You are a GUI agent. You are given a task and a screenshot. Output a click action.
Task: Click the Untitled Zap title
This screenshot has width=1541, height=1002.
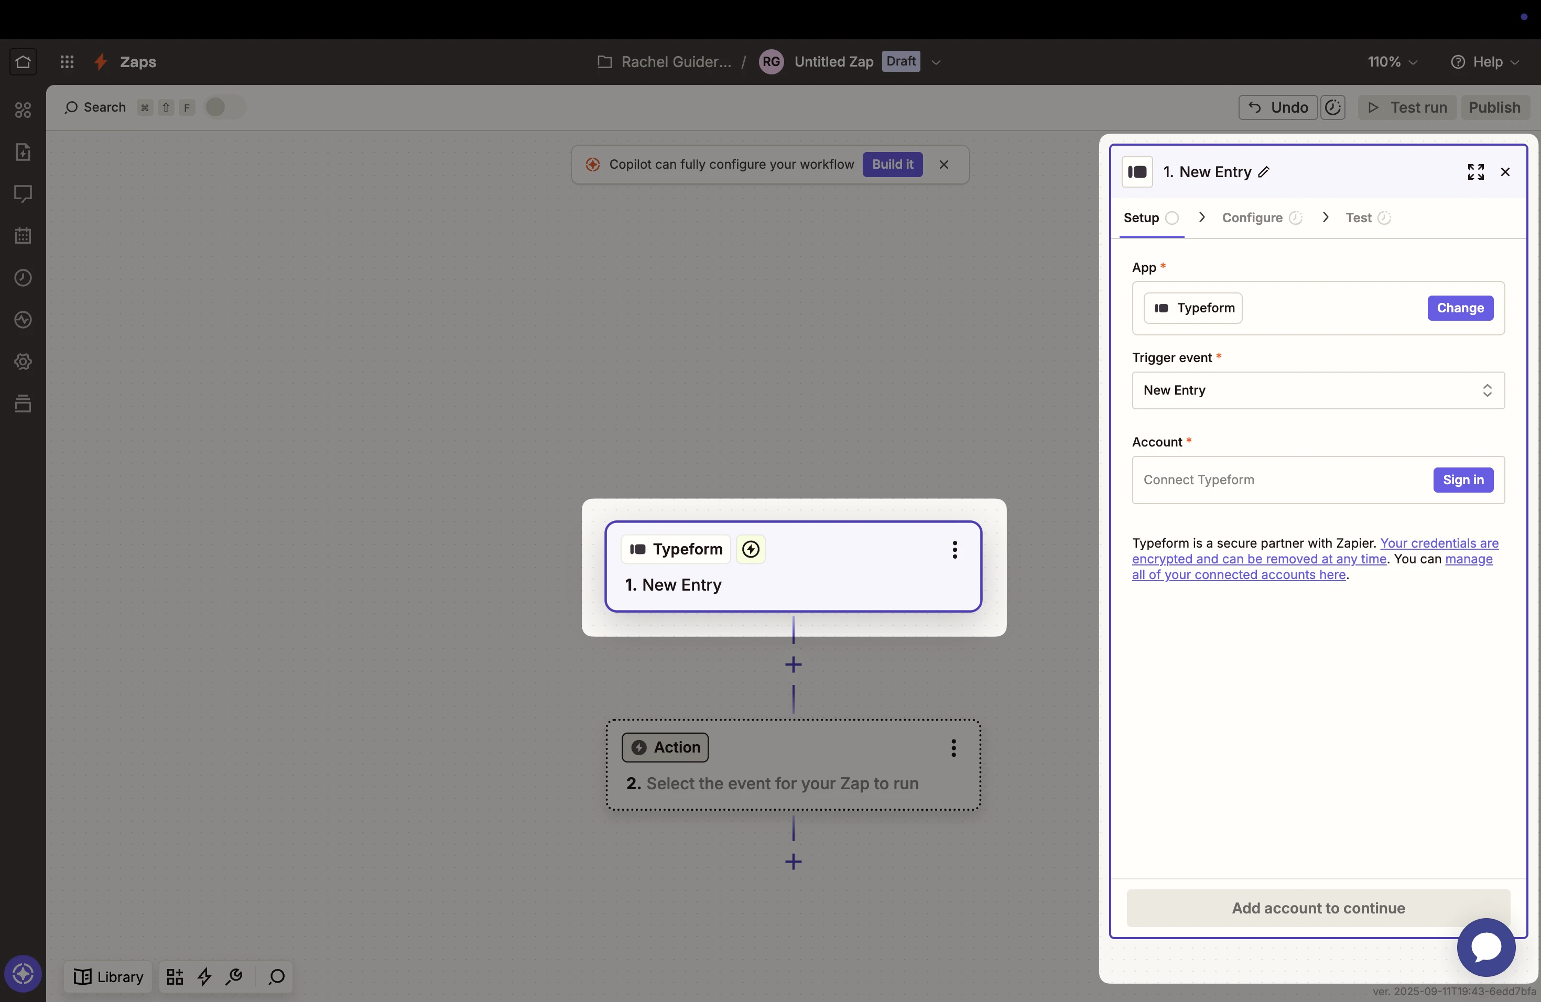pyautogui.click(x=834, y=62)
